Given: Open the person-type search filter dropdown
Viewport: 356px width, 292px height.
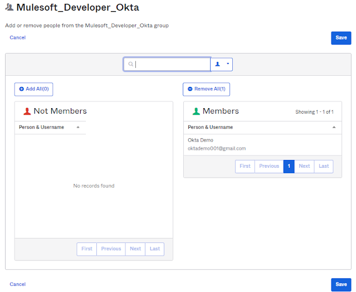Looking at the screenshot, I should [222, 64].
